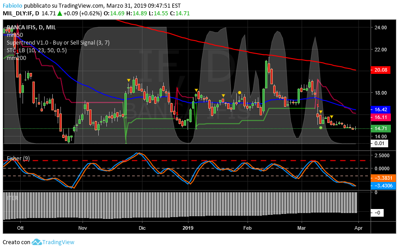Image resolution: width=399 pixels, height=250 pixels.
Task: Click the -0 label on the lower histogram axis
Action: coord(377,213)
